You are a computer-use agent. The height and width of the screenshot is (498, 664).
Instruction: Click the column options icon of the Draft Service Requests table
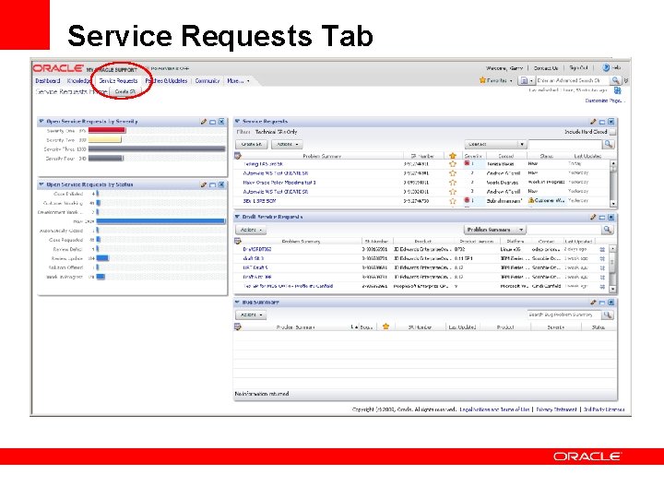238,241
